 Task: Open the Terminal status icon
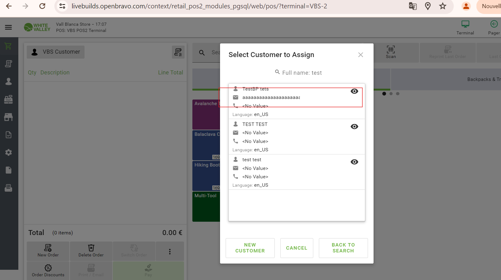pos(465,27)
